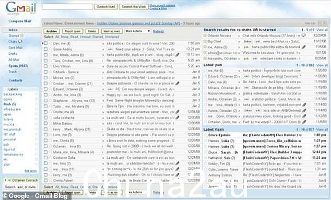The height and width of the screenshot is (200, 331).
Task: Tick the checkbox for Mircea, me (2) email
Action: click(x=45, y=77)
